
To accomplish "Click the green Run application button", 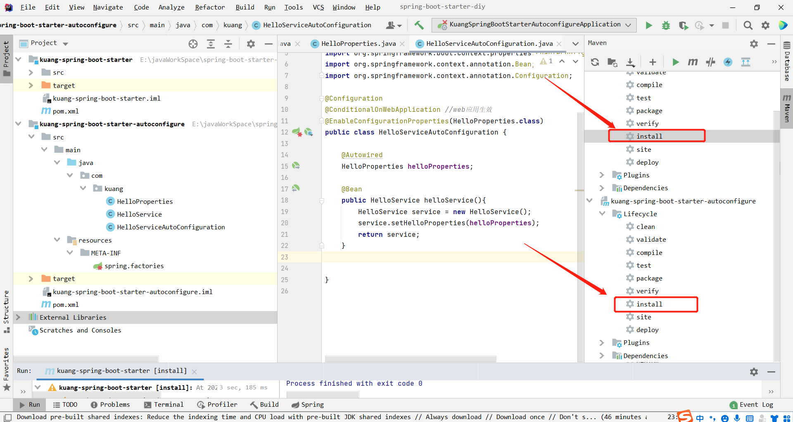I will point(649,26).
